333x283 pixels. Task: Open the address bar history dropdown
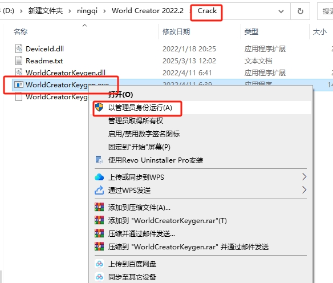(281, 11)
